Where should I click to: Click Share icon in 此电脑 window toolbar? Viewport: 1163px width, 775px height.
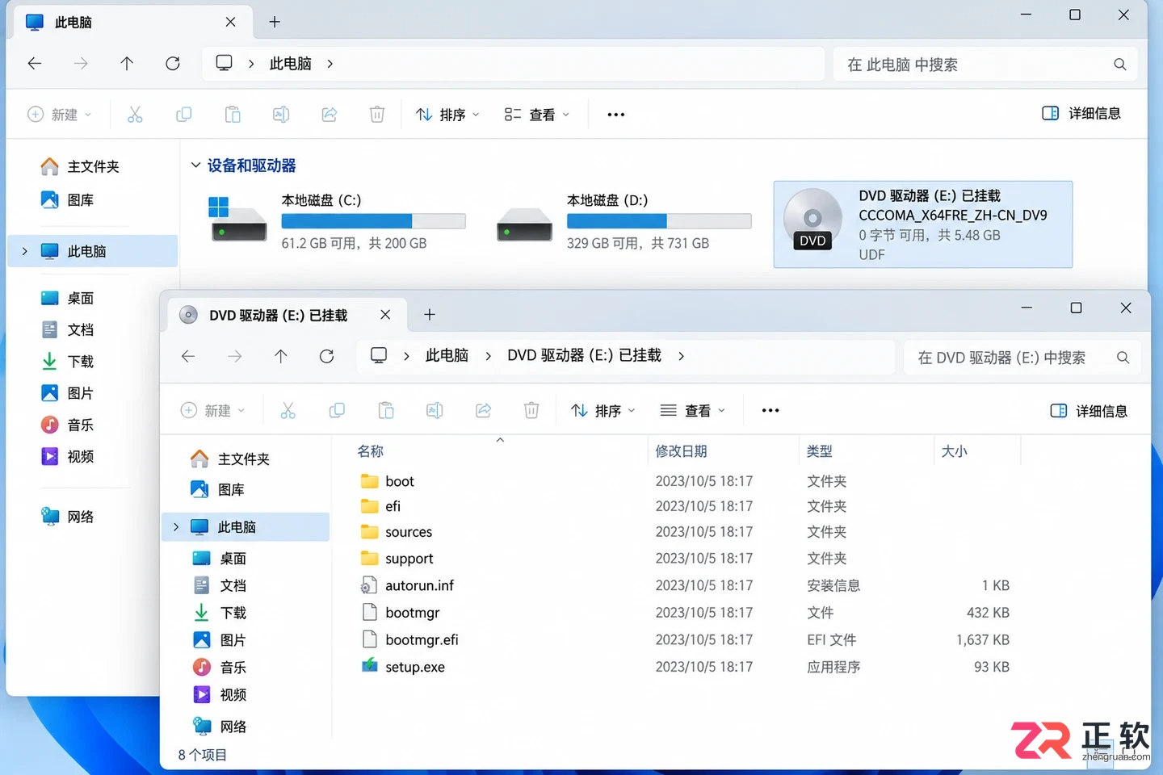(330, 115)
